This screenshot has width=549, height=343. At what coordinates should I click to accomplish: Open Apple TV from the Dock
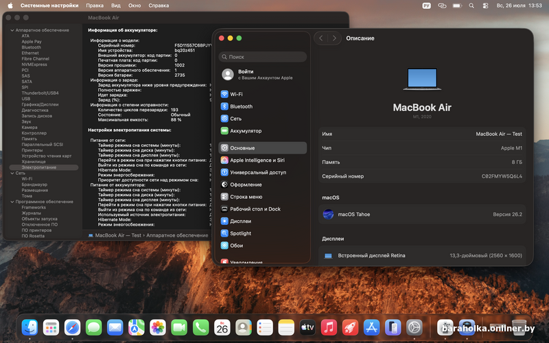pyautogui.click(x=307, y=328)
